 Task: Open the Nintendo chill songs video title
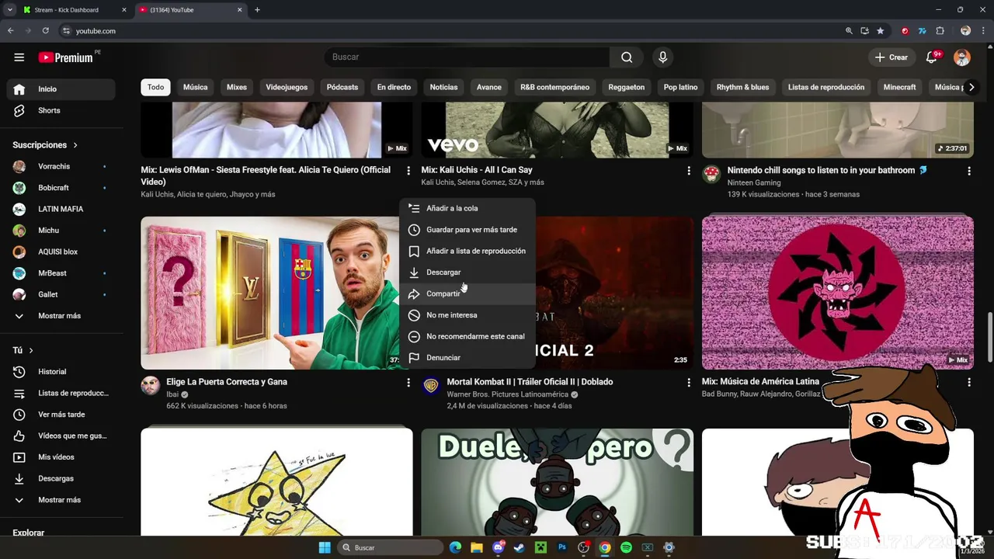(x=827, y=170)
